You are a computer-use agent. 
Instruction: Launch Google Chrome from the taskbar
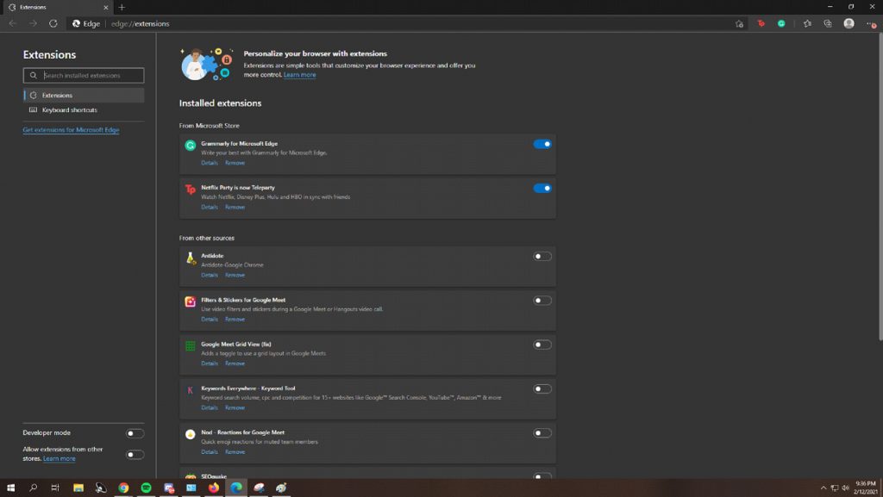click(123, 488)
